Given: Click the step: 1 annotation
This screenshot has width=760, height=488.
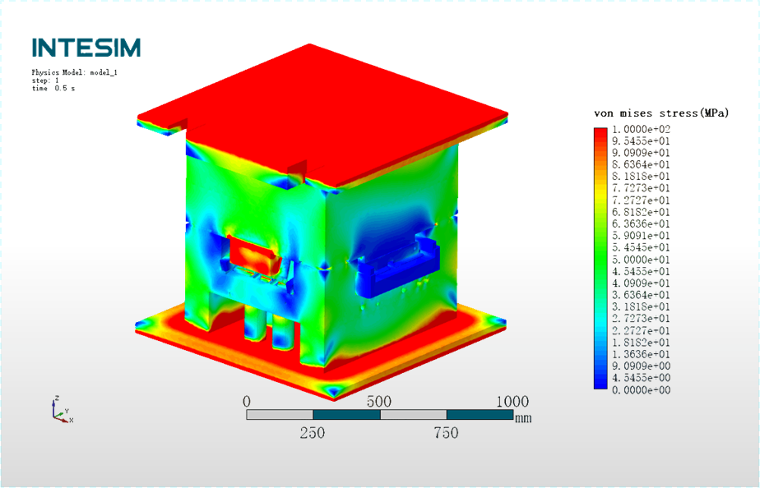Looking at the screenshot, I should [45, 81].
